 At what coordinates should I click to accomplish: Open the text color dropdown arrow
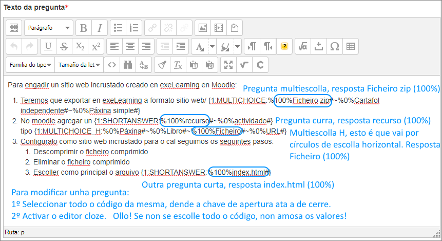[x=212, y=46]
